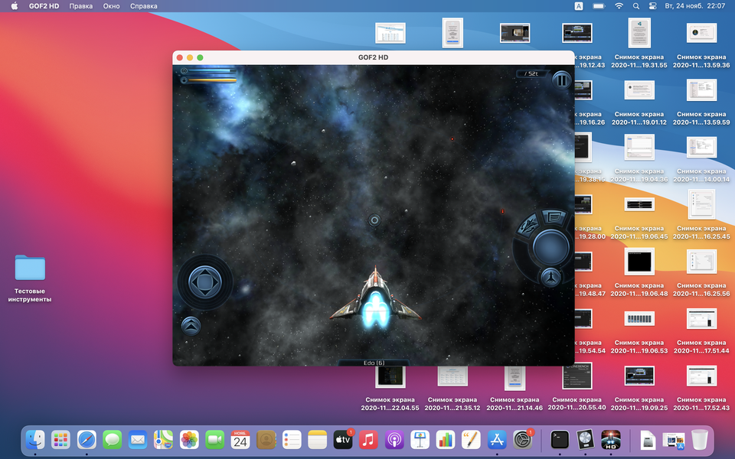Viewport: 735px width, 459px height.
Task: Select screenshot file ending 14.00.14
Action: (701, 158)
